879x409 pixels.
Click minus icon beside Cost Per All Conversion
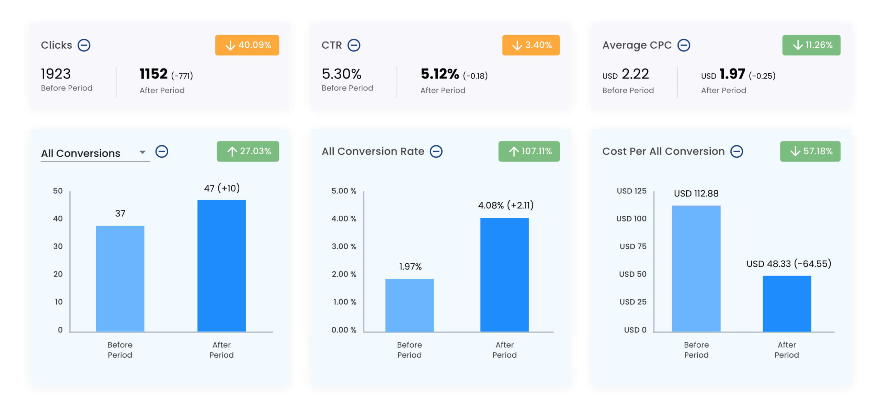coord(736,151)
